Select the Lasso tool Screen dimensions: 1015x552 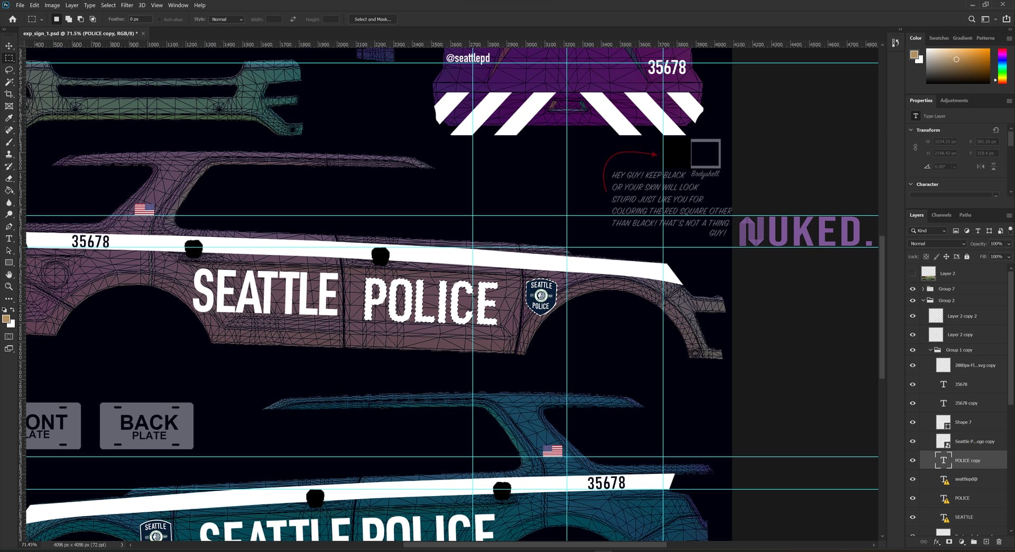9,70
